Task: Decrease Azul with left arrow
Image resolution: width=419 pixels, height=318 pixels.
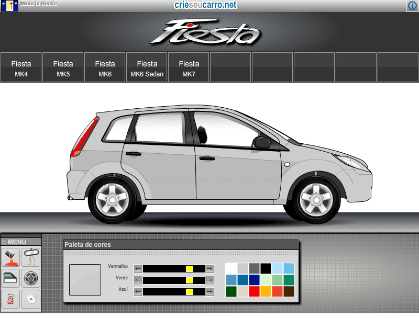Action: click(x=138, y=292)
